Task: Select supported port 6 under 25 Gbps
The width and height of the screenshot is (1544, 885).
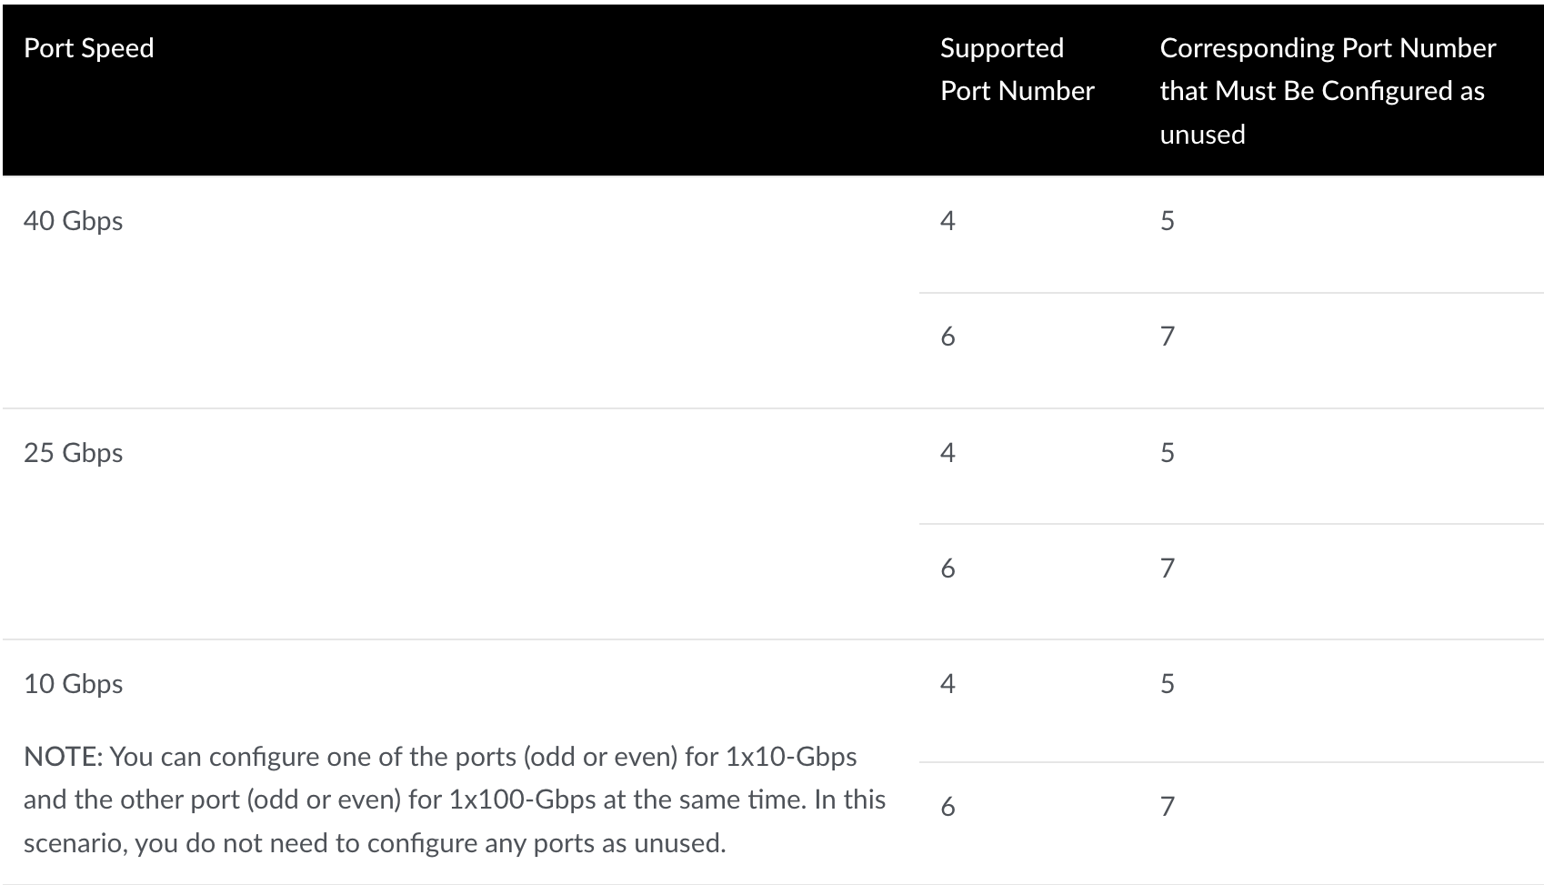Action: click(947, 568)
